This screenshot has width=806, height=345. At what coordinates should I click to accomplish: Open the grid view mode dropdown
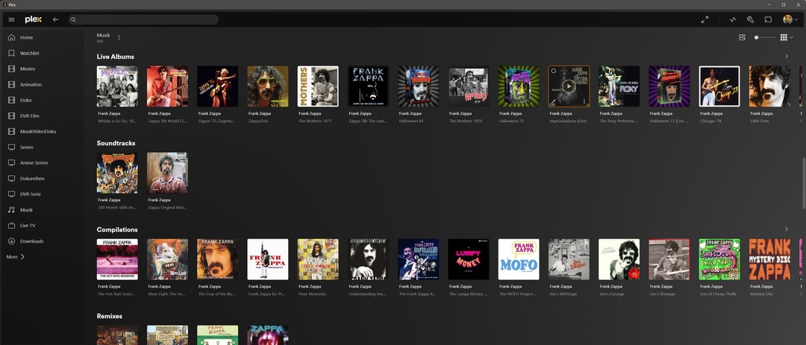click(x=787, y=37)
